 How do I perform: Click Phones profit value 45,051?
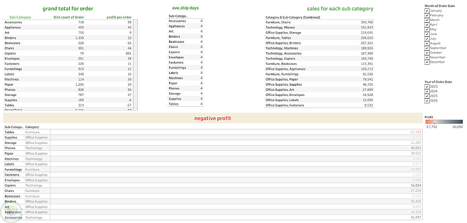tap(416, 148)
